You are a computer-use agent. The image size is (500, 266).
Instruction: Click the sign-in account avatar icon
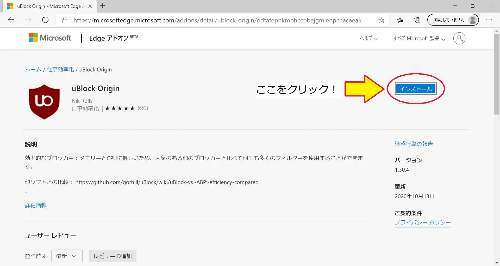pyautogui.click(x=459, y=38)
